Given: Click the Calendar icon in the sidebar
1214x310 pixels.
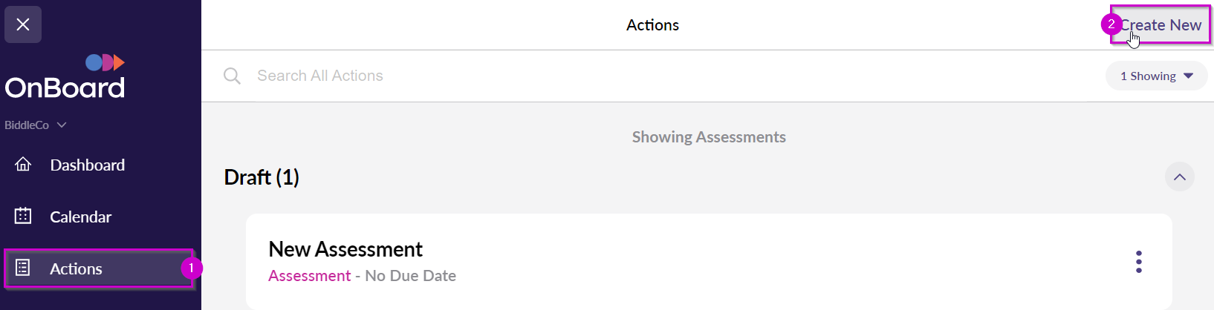Looking at the screenshot, I should point(23,216).
